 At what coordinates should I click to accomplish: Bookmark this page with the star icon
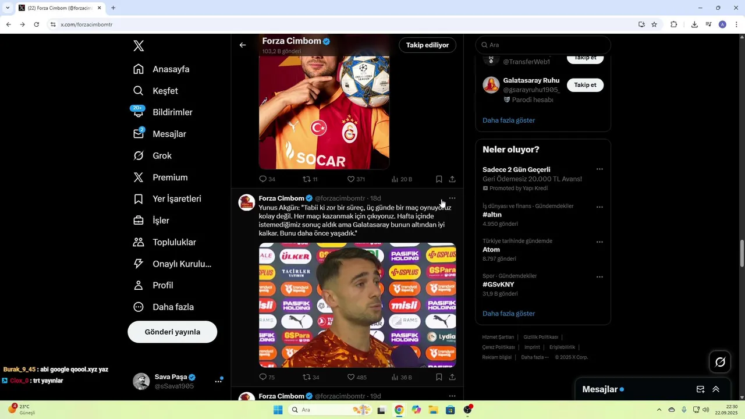point(654,24)
